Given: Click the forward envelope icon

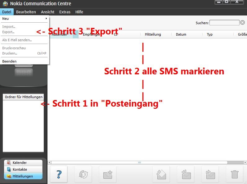Looking at the screenshot, I should coord(210,174).
